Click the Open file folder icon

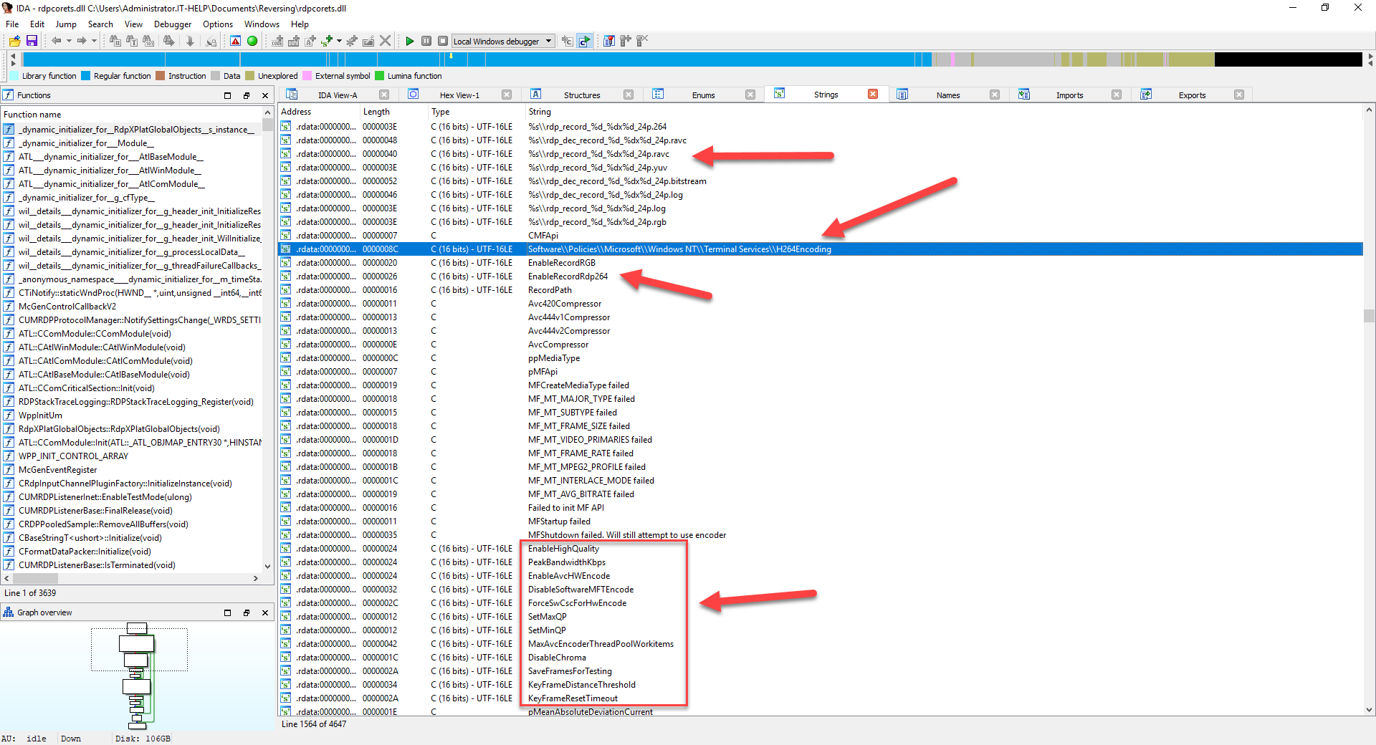(14, 41)
